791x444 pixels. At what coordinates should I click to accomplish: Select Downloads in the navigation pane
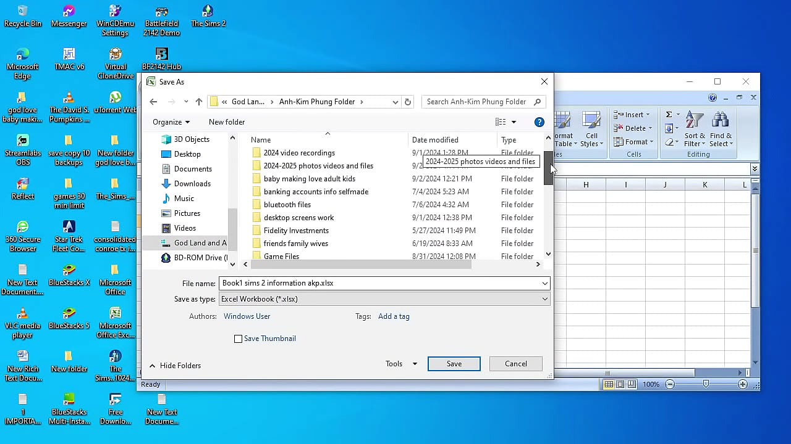[x=192, y=184]
